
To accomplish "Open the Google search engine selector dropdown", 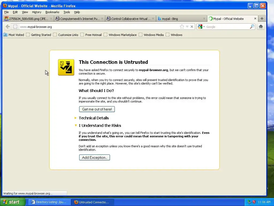I will [201, 27].
